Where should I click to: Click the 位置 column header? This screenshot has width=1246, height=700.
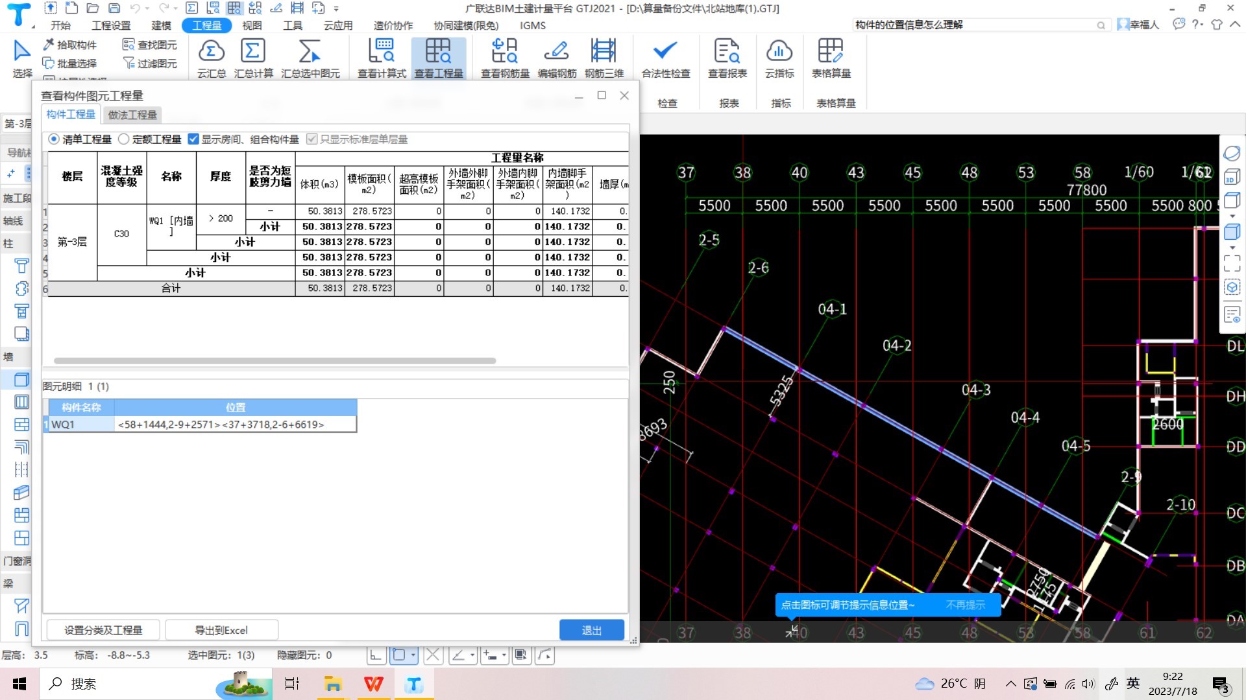pos(236,407)
